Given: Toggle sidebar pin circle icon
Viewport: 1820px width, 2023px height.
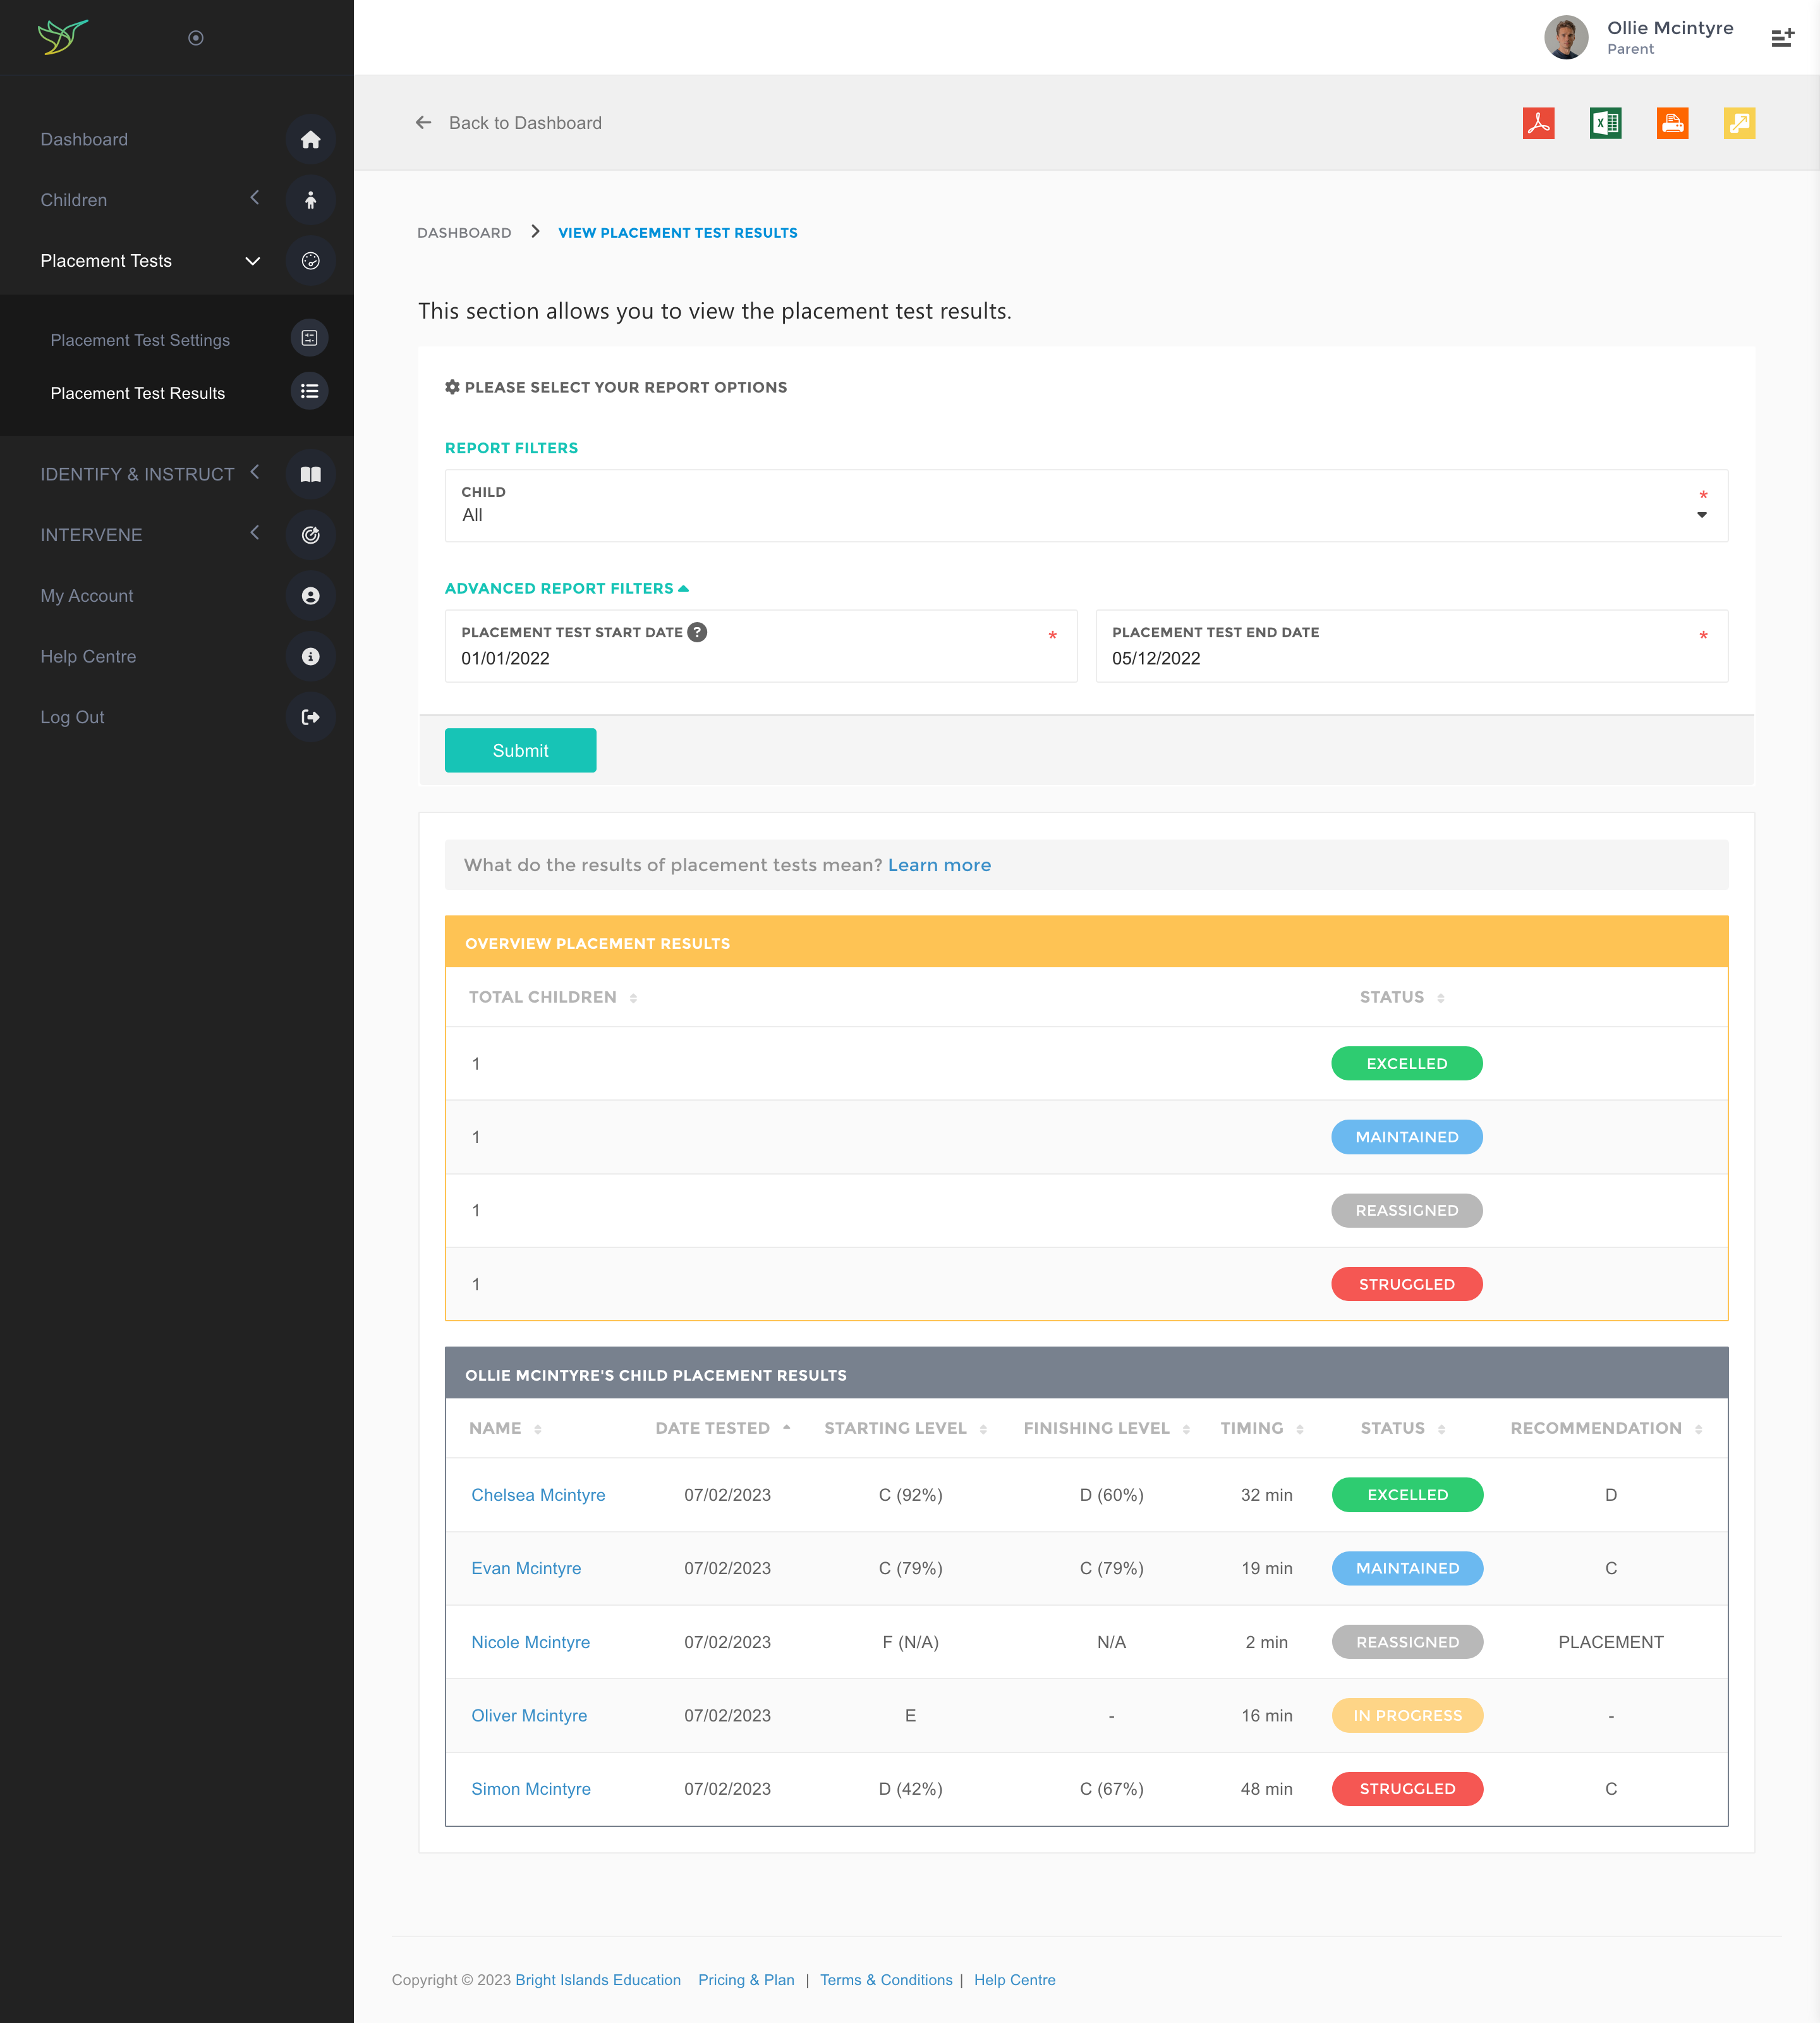Looking at the screenshot, I should coord(196,38).
